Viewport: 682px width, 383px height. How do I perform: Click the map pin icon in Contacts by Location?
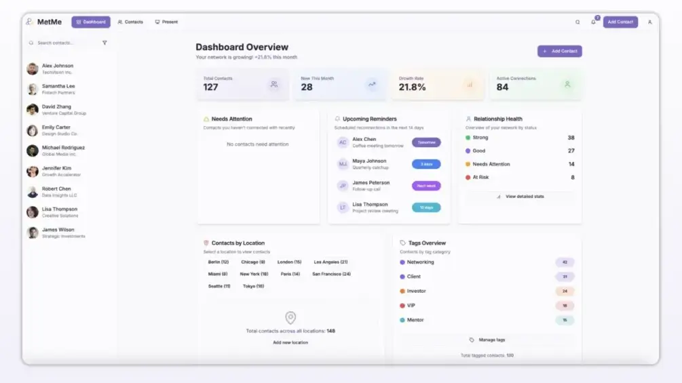coord(290,317)
